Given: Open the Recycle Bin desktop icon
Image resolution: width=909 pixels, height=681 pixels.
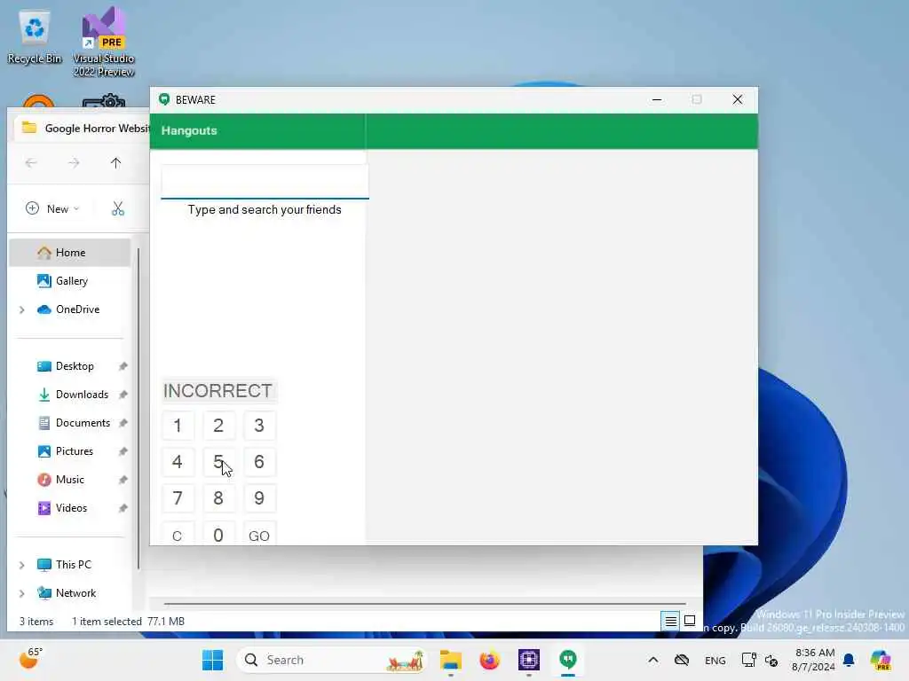Looking at the screenshot, I should pyautogui.click(x=35, y=35).
